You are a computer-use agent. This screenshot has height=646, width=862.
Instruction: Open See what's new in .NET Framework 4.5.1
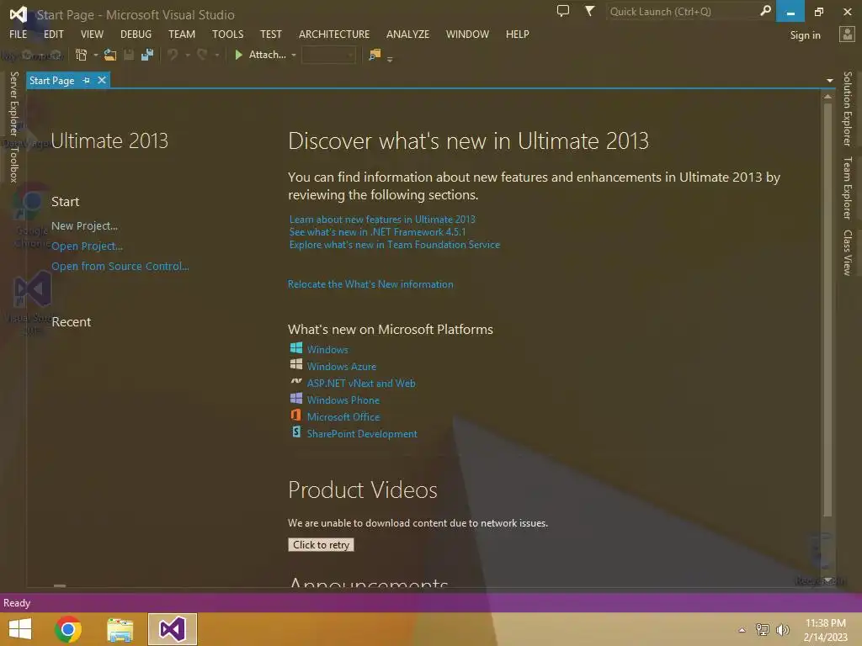[377, 232]
